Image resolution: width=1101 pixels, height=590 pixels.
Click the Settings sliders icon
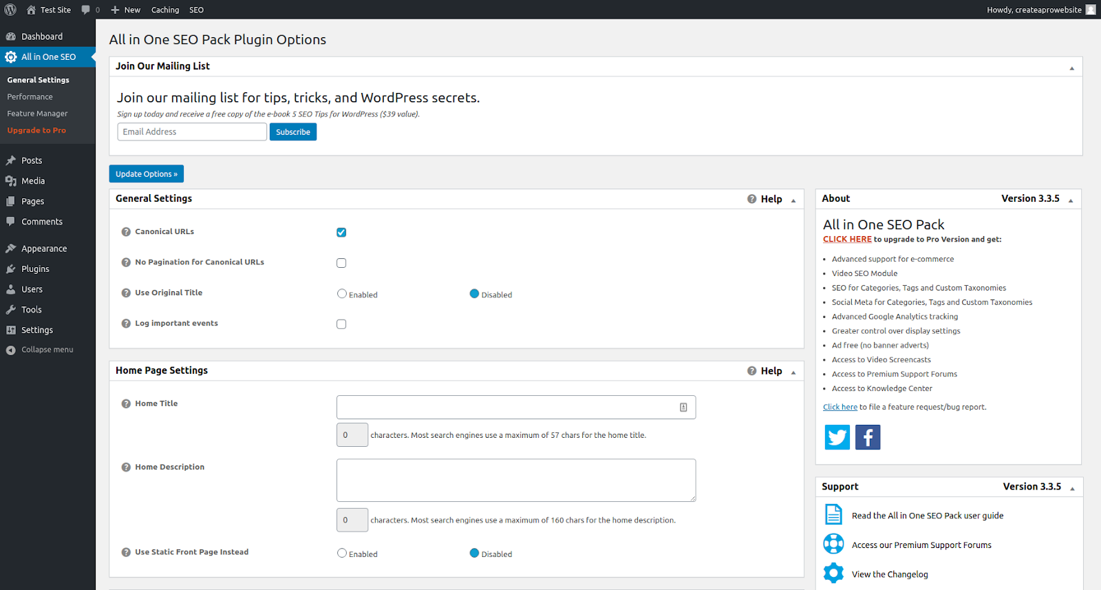11,330
